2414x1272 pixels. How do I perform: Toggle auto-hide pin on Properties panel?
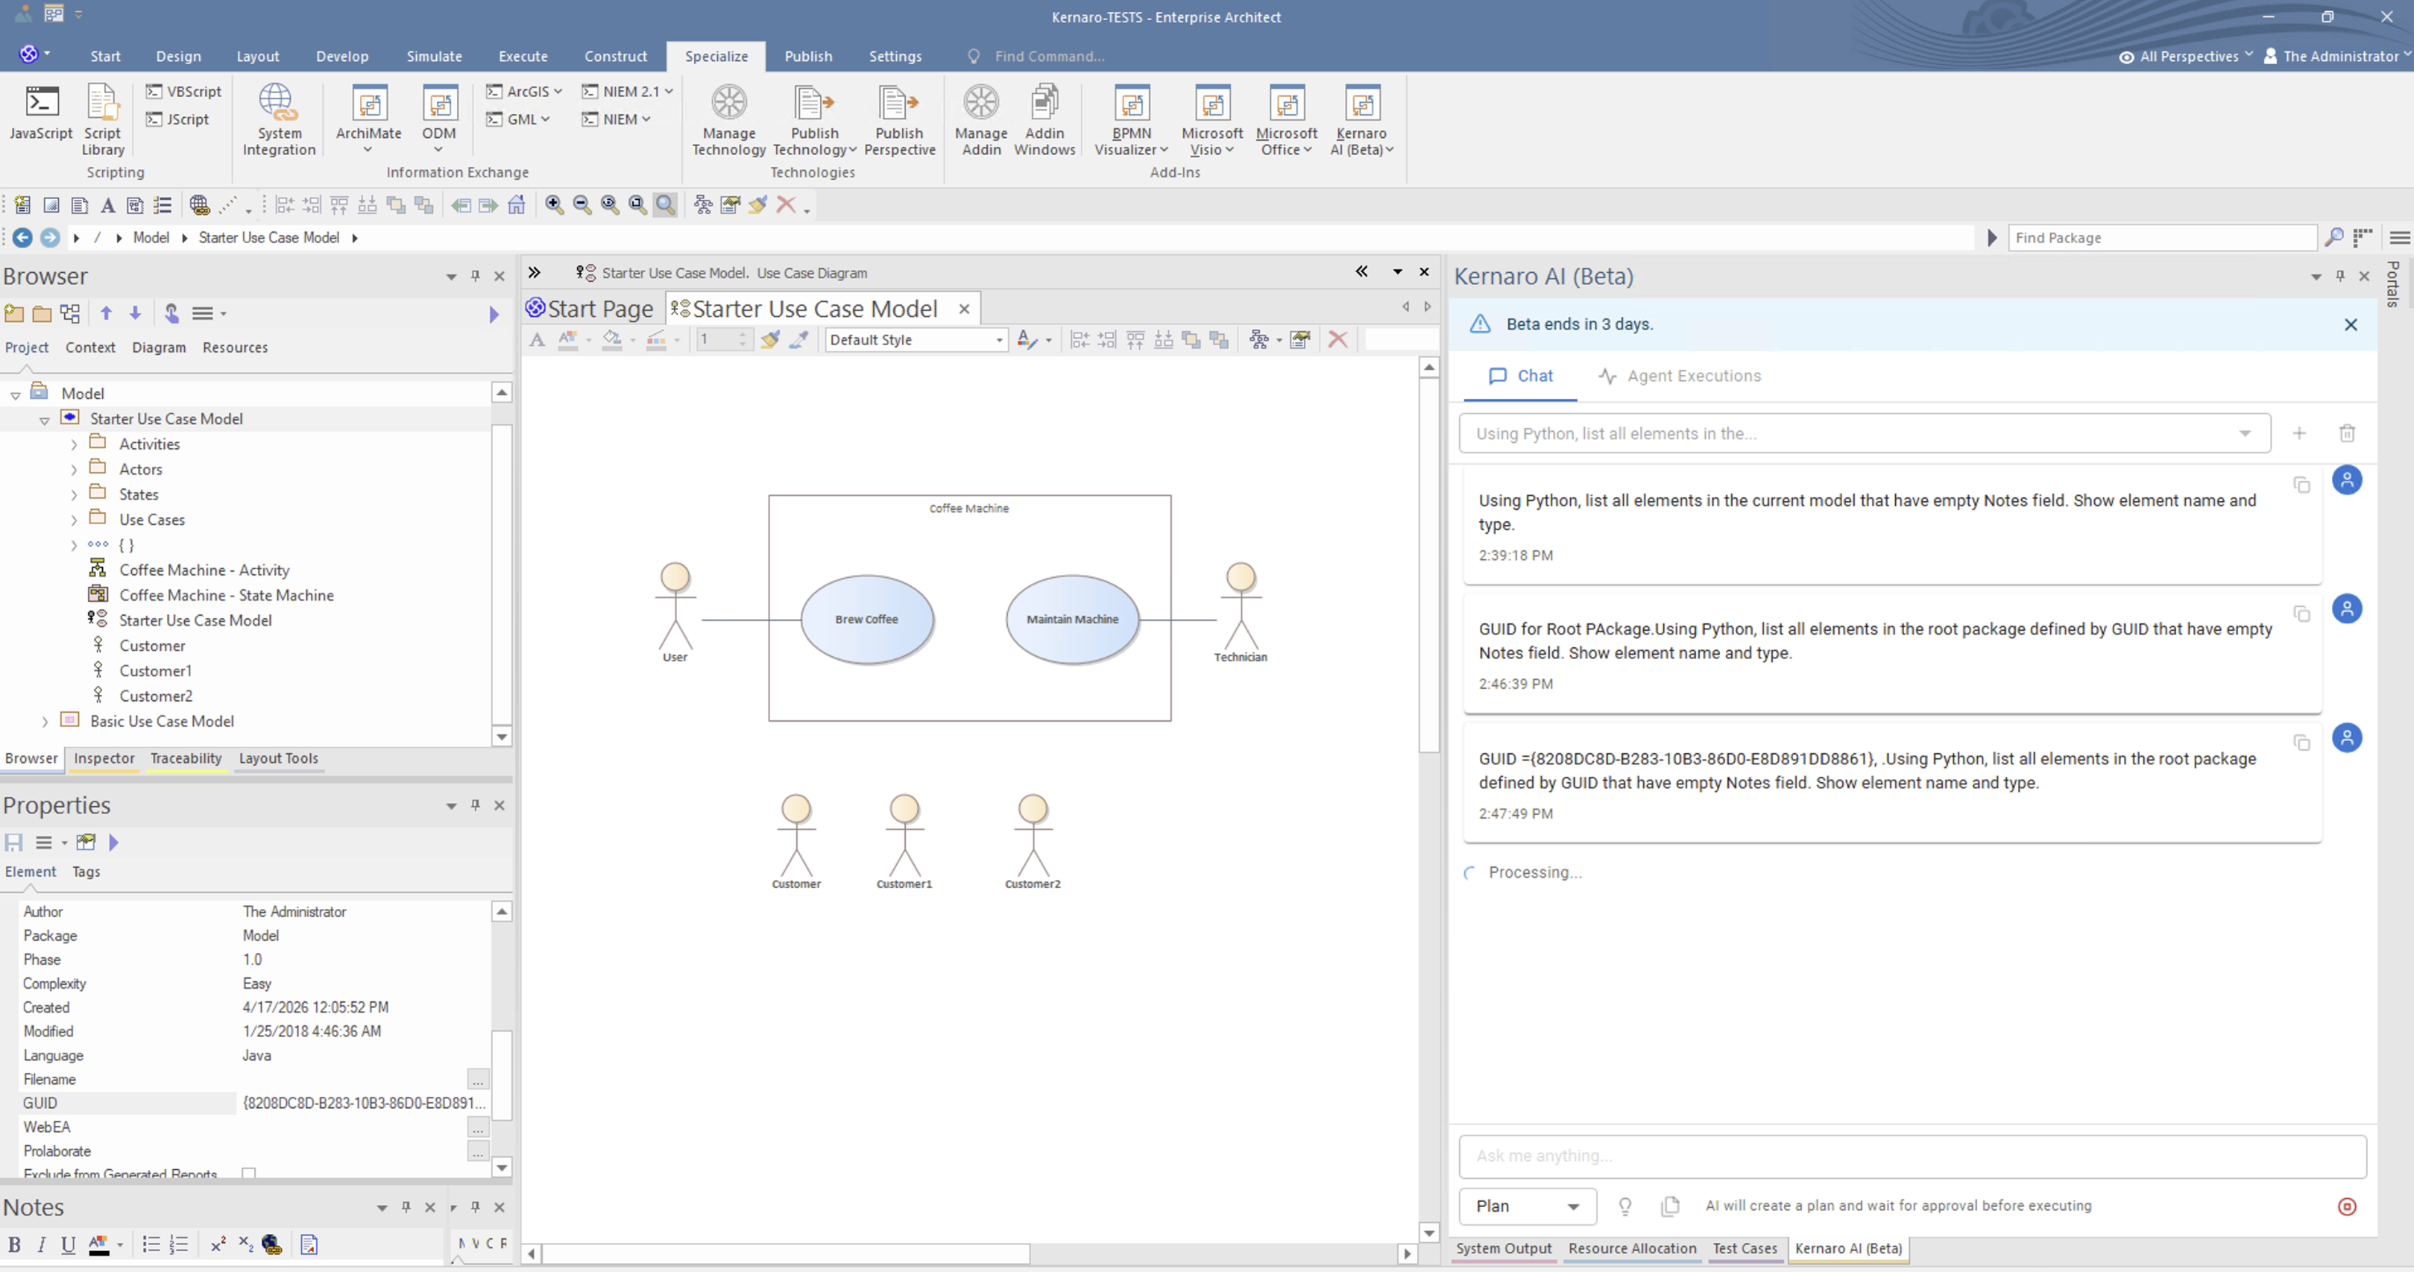tap(475, 805)
